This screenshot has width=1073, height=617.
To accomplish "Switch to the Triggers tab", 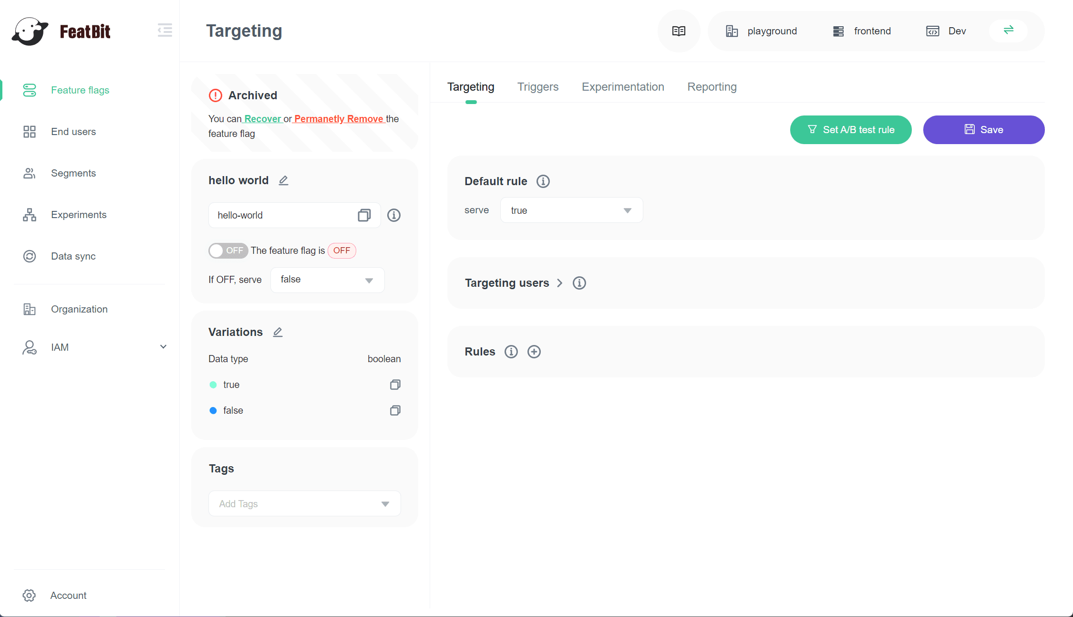I will pyautogui.click(x=537, y=87).
